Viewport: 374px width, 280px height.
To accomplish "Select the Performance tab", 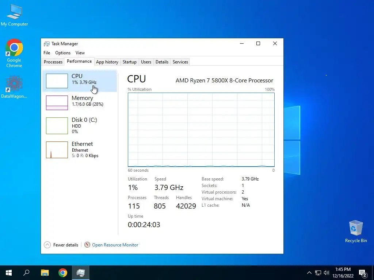I will (79, 61).
